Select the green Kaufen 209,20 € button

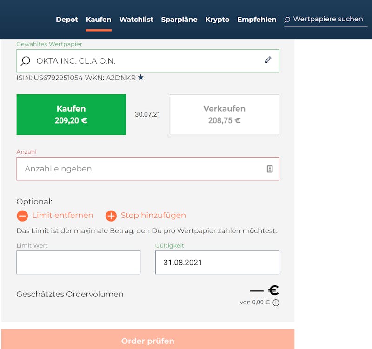pyautogui.click(x=71, y=114)
